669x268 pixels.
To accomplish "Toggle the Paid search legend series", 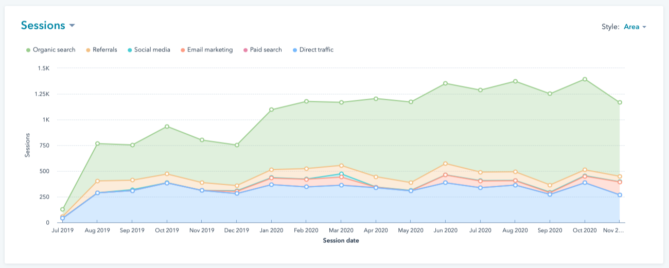I will click(262, 50).
